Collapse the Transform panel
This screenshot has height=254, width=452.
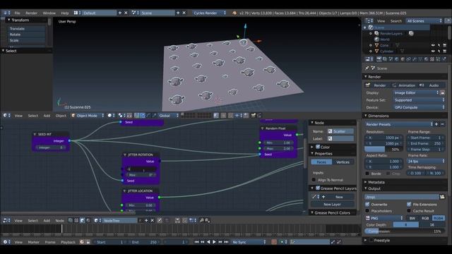pos(9,20)
